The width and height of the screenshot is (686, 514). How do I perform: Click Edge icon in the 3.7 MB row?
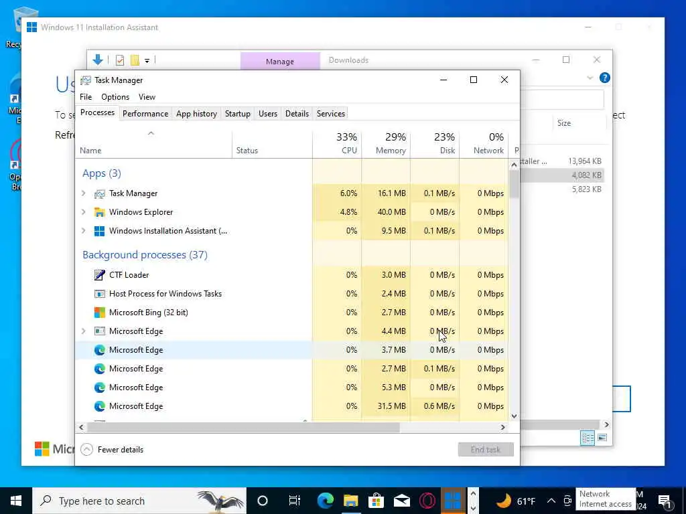coord(100,349)
